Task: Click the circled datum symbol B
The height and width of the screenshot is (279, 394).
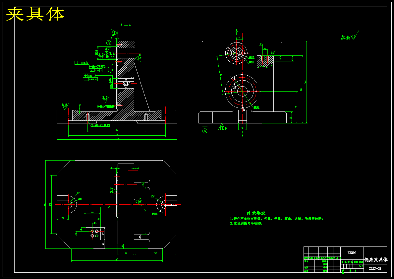Action: coord(111,70)
